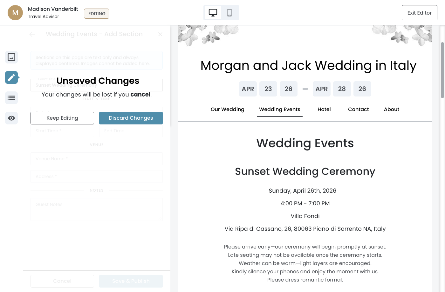Close the Add Section panel with X
Viewport: 445px width, 292px height.
160,34
